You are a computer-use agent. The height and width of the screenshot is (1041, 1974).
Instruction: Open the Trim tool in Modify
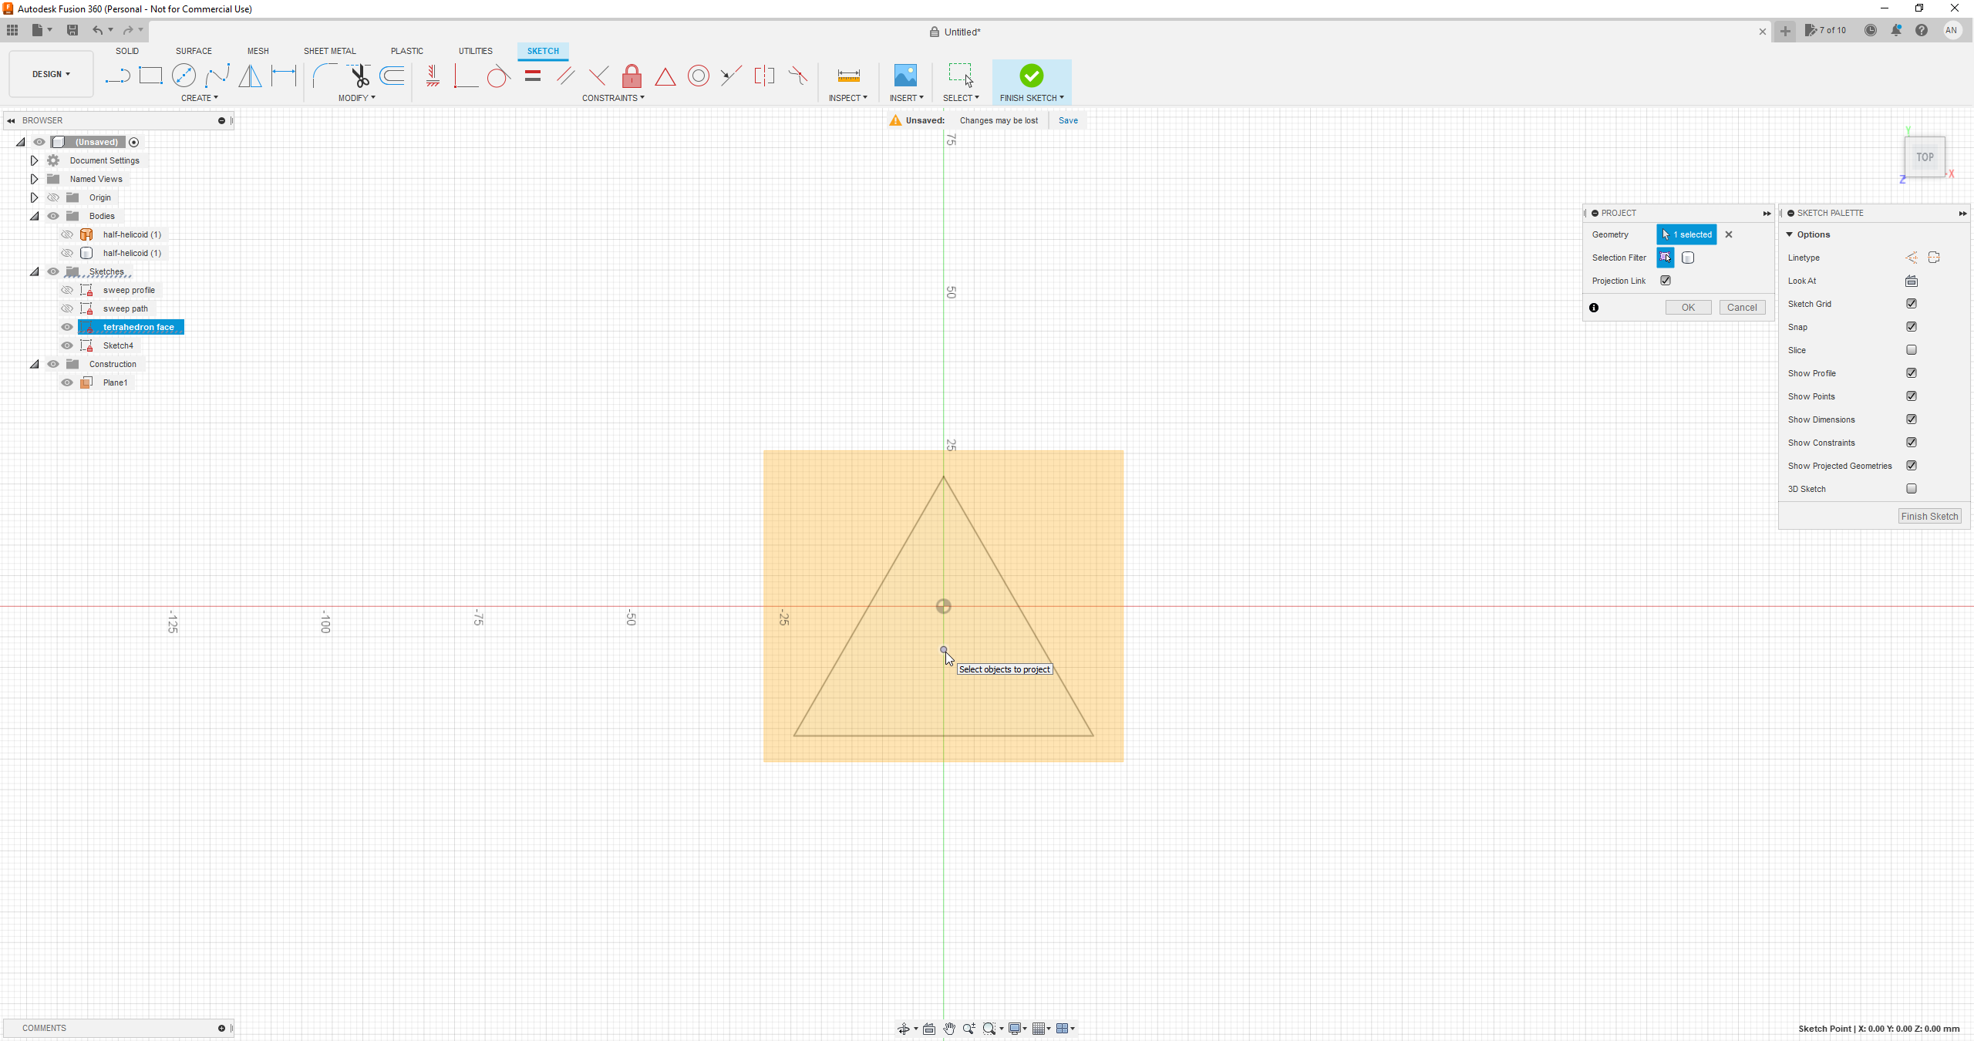(359, 76)
